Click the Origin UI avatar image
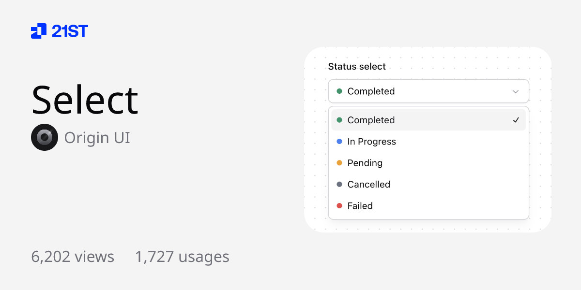The width and height of the screenshot is (581, 290). [45, 138]
